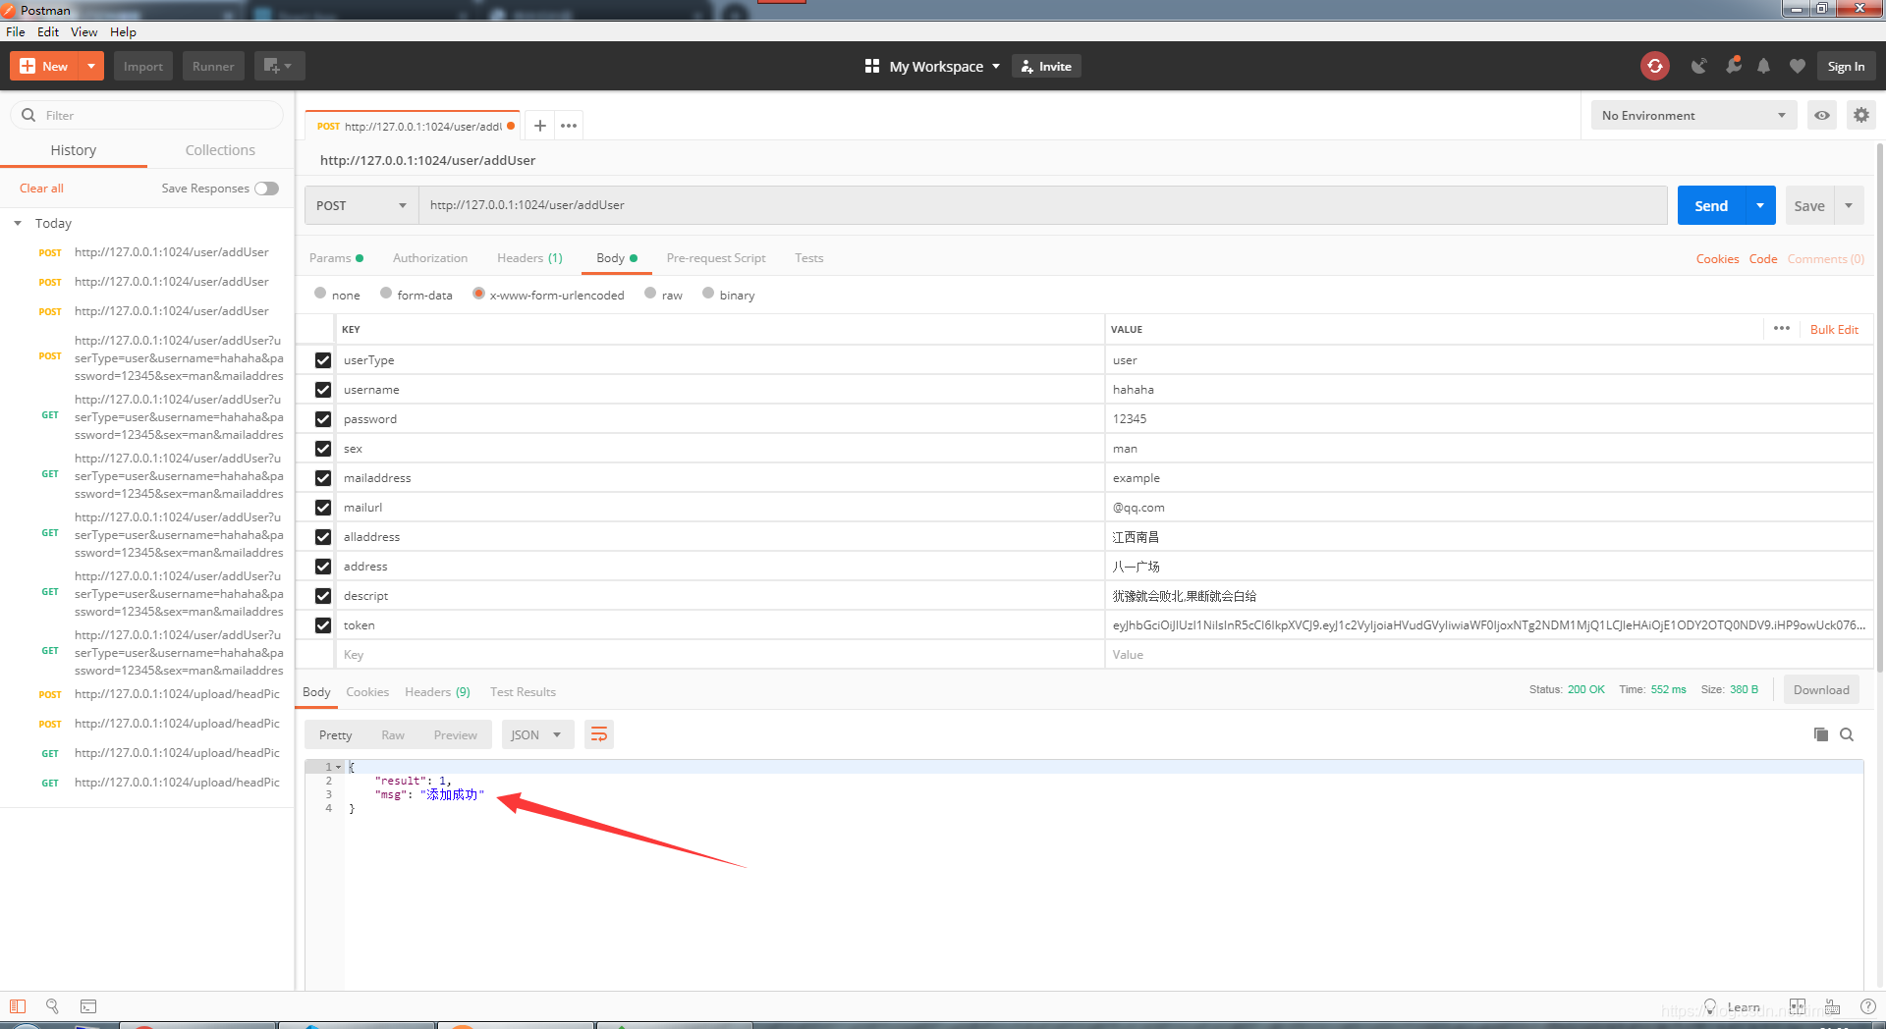Click the Sign In button
Image resolution: width=1886 pixels, height=1029 pixels.
pyautogui.click(x=1846, y=66)
